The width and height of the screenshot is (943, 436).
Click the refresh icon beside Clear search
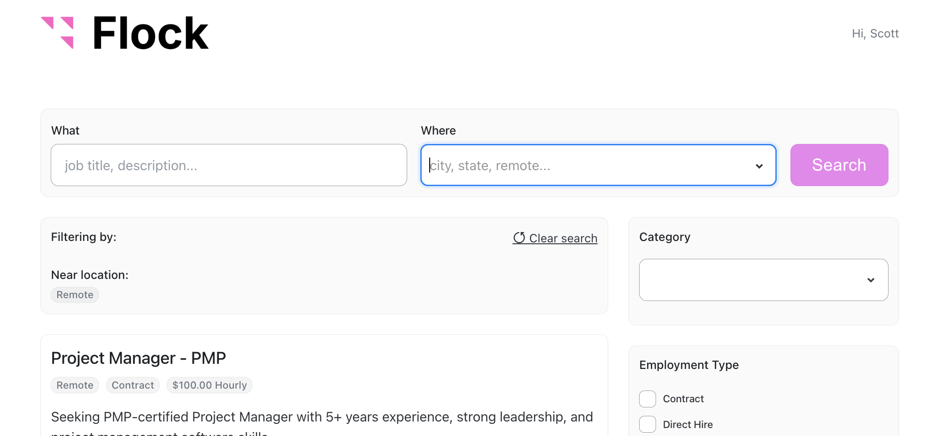(x=519, y=238)
